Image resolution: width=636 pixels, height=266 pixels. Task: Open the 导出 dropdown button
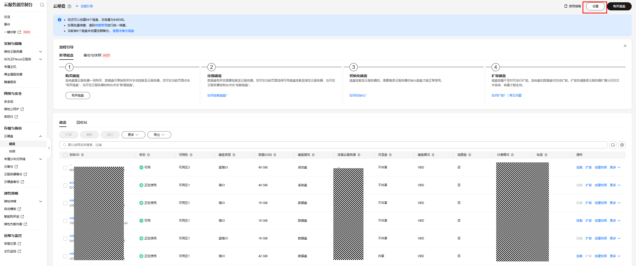159,135
